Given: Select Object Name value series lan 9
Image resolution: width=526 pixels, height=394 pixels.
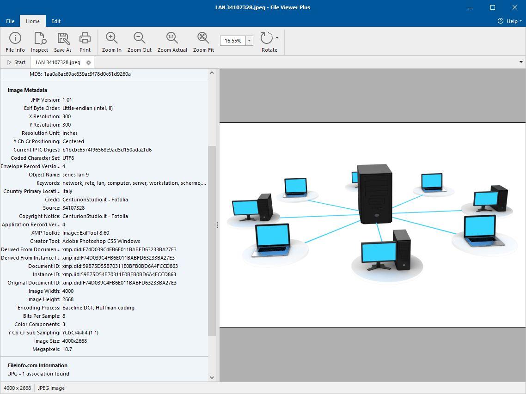Looking at the screenshot, I should coord(75,175).
